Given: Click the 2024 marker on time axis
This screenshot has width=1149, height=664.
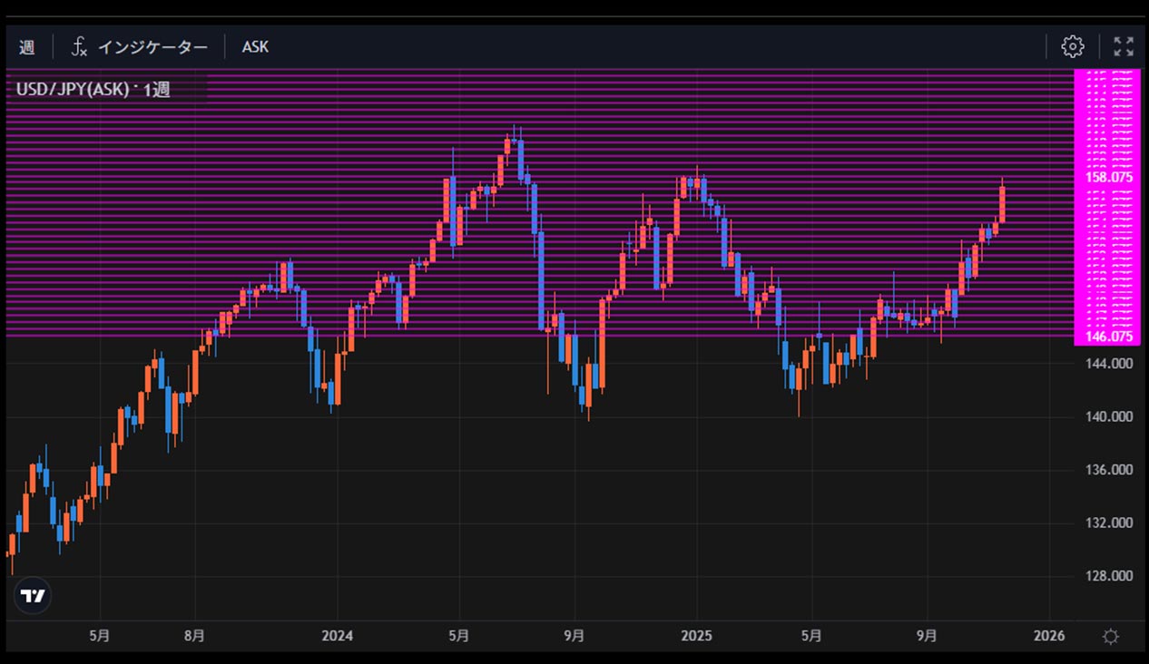Looking at the screenshot, I should click(x=337, y=636).
